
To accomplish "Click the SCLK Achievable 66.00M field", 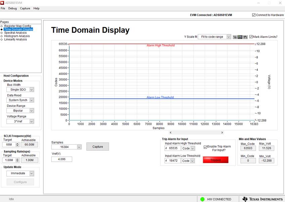I will (29, 145).
